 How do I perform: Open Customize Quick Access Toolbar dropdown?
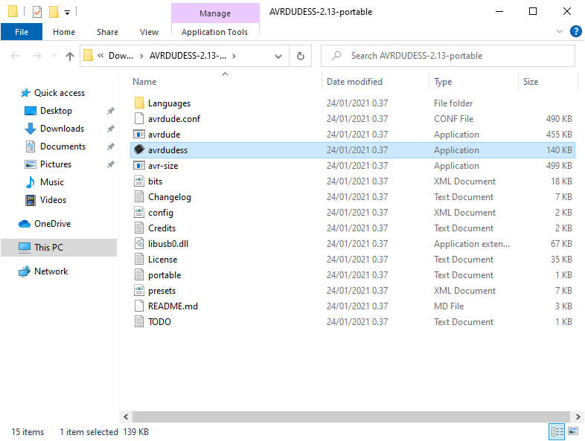click(68, 13)
